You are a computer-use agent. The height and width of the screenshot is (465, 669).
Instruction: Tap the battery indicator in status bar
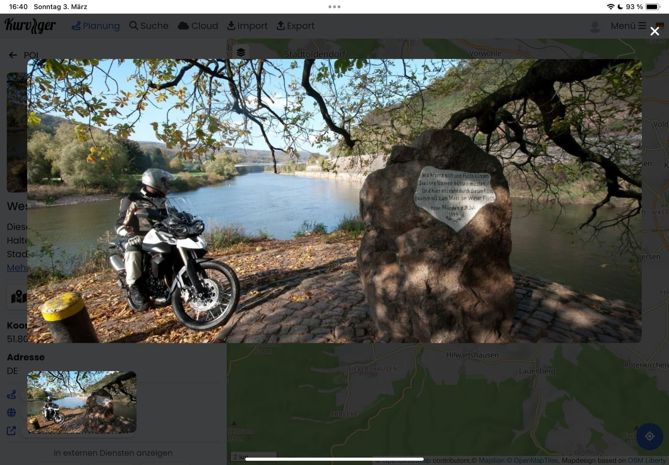pyautogui.click(x=653, y=7)
